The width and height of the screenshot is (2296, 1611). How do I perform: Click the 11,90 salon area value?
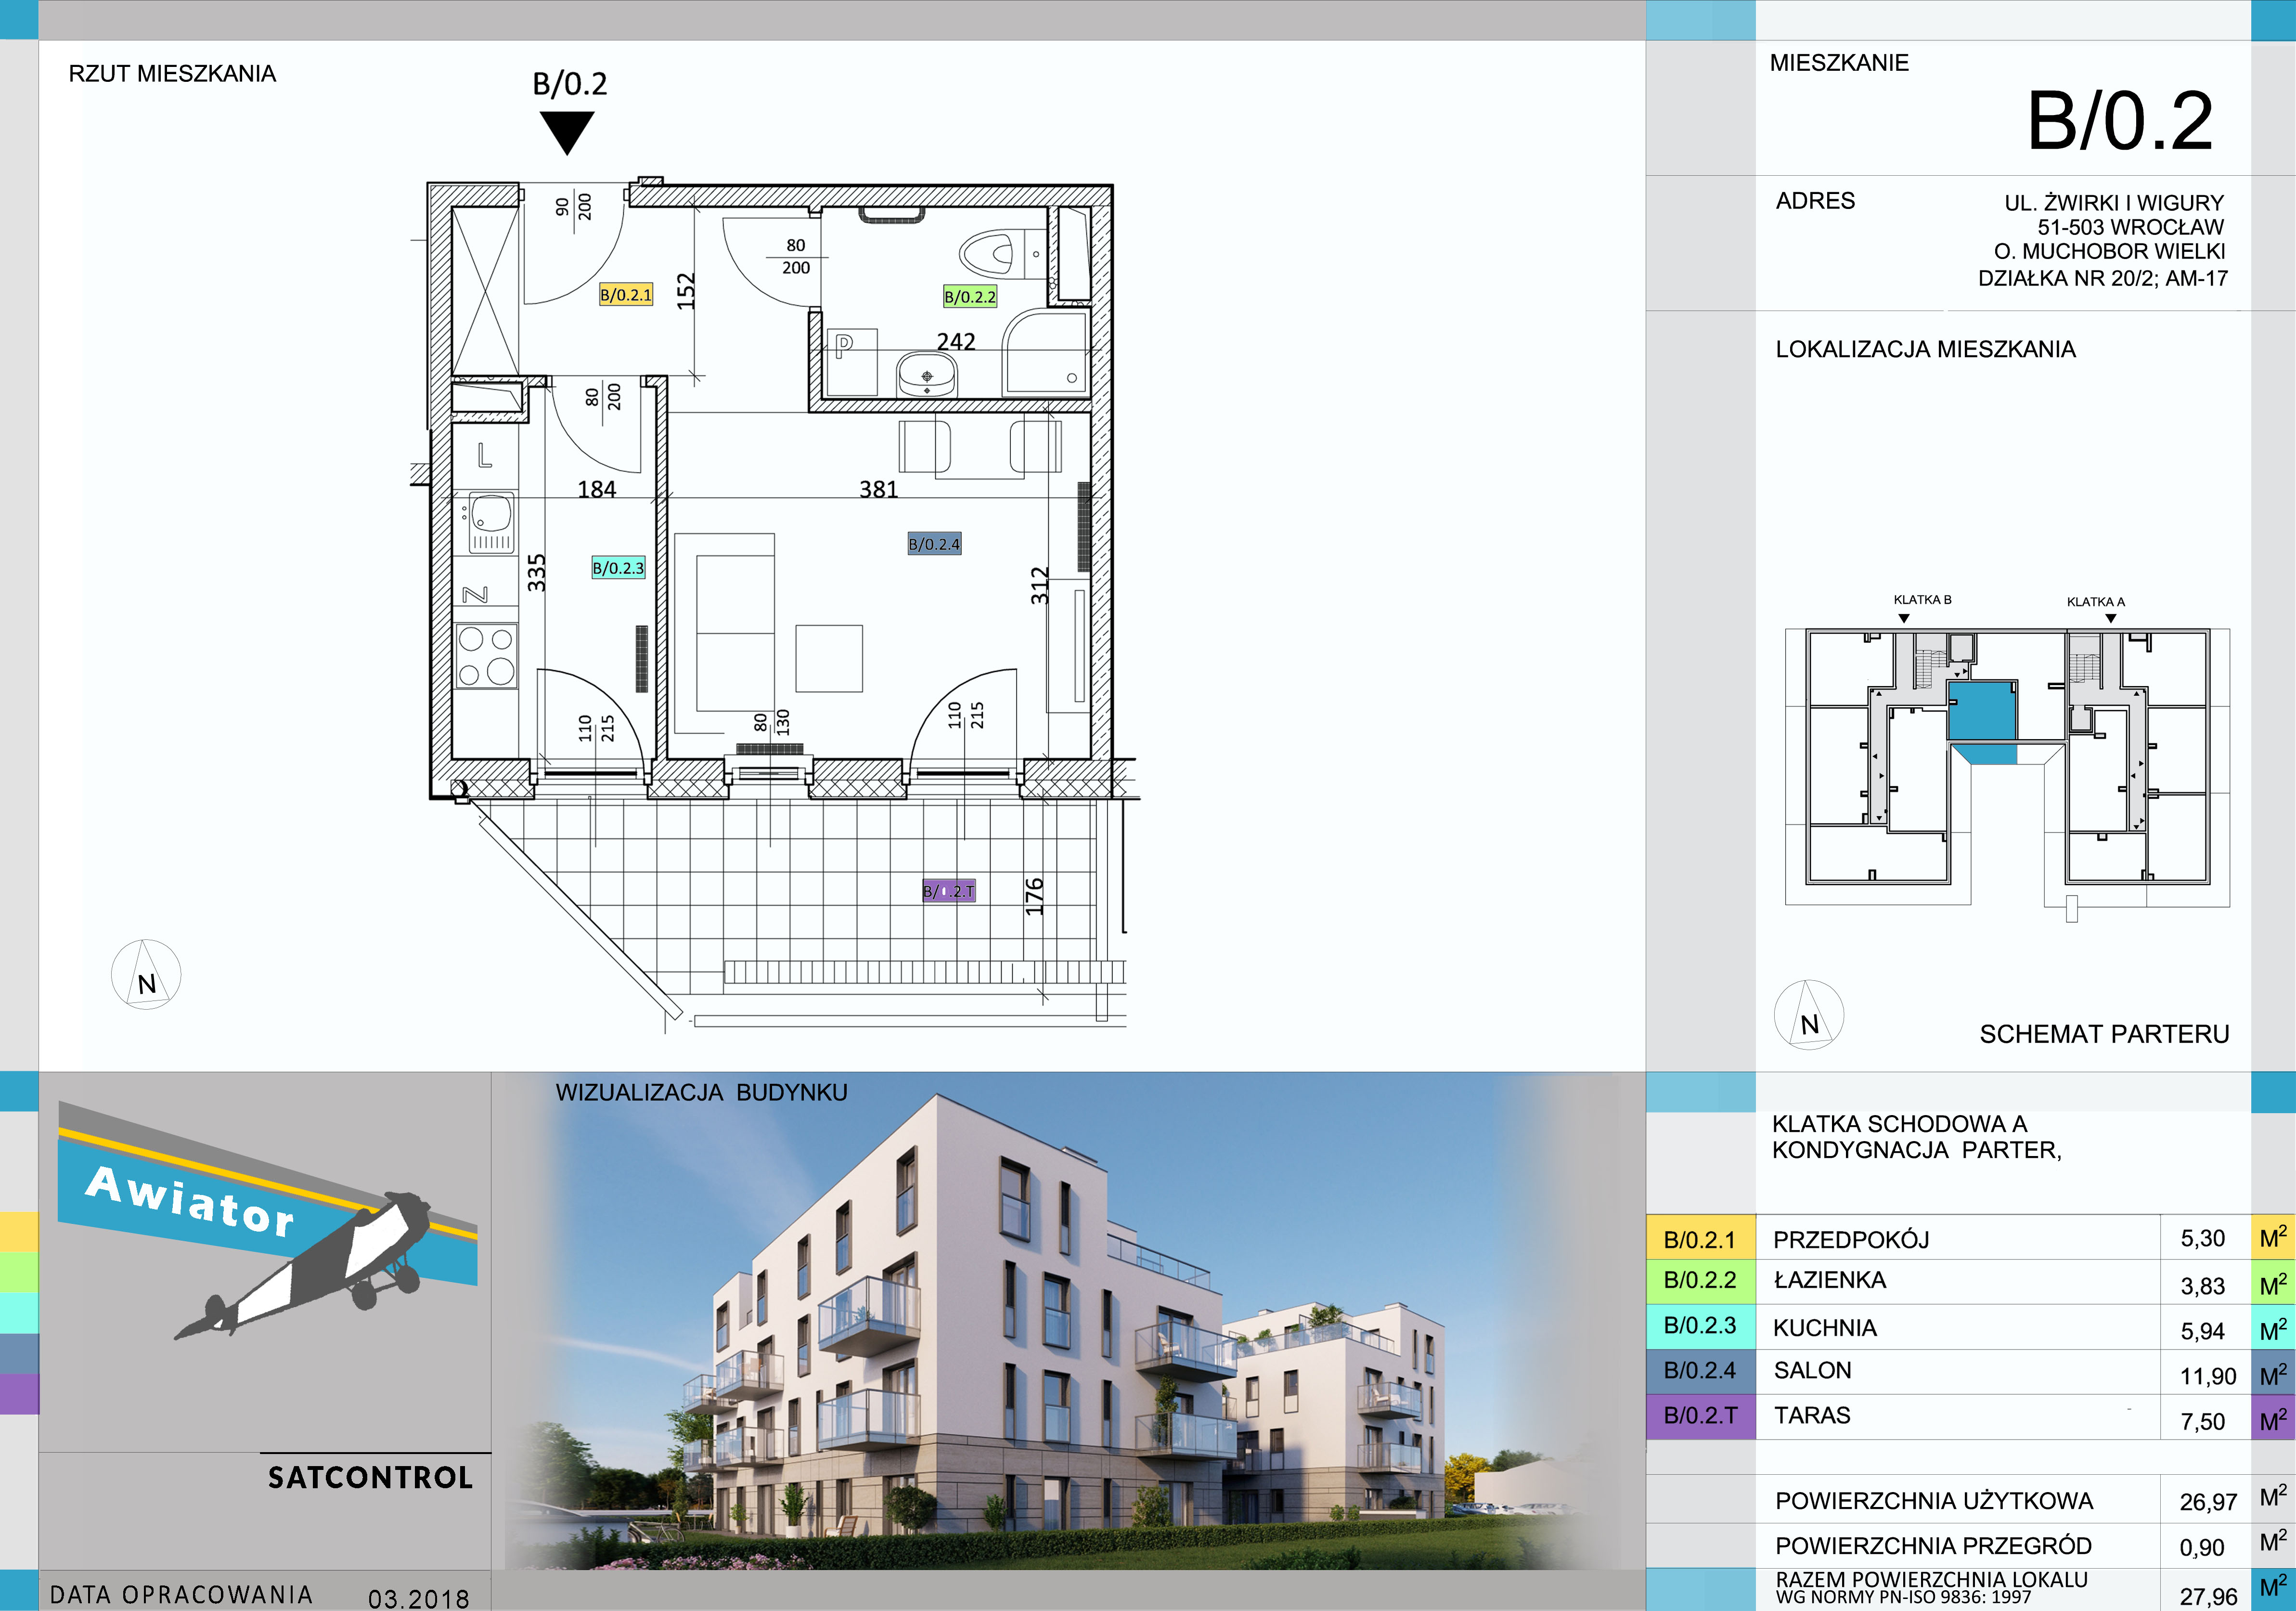point(2208,1376)
